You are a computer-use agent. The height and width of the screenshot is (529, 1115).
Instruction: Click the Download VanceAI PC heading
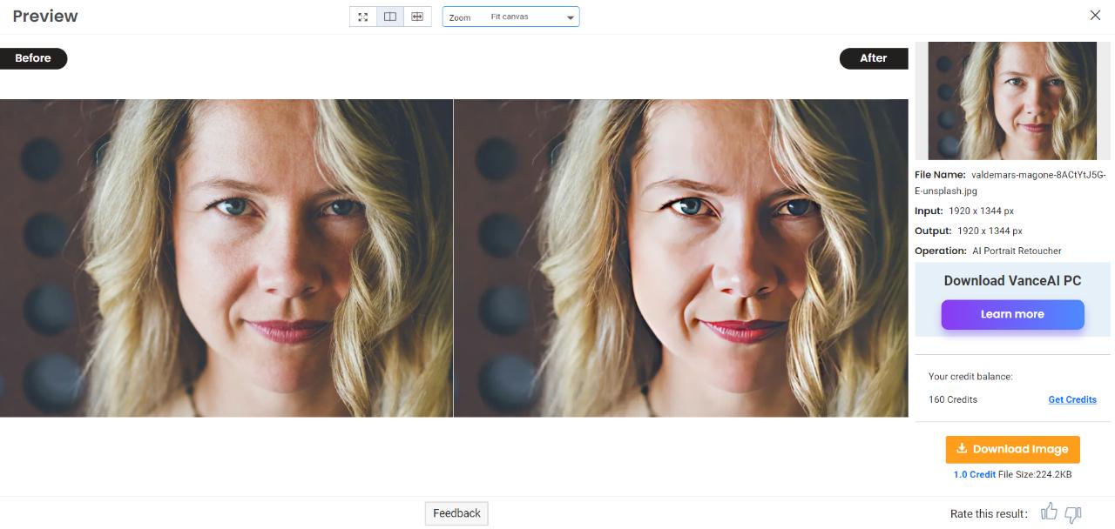(1012, 281)
